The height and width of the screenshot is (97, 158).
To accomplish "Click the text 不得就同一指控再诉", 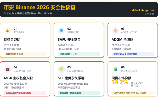I will [69, 88].
